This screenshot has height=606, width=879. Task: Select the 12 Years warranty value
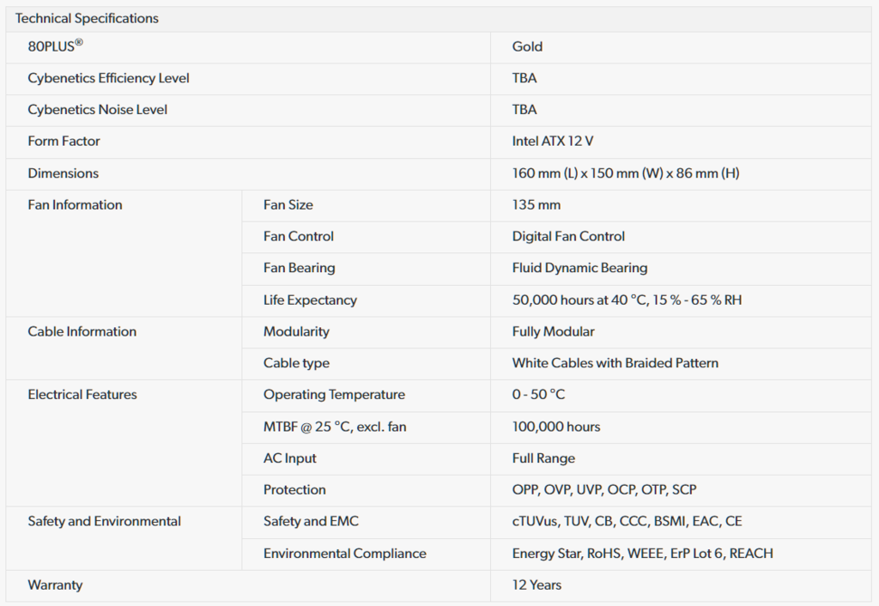click(x=536, y=585)
